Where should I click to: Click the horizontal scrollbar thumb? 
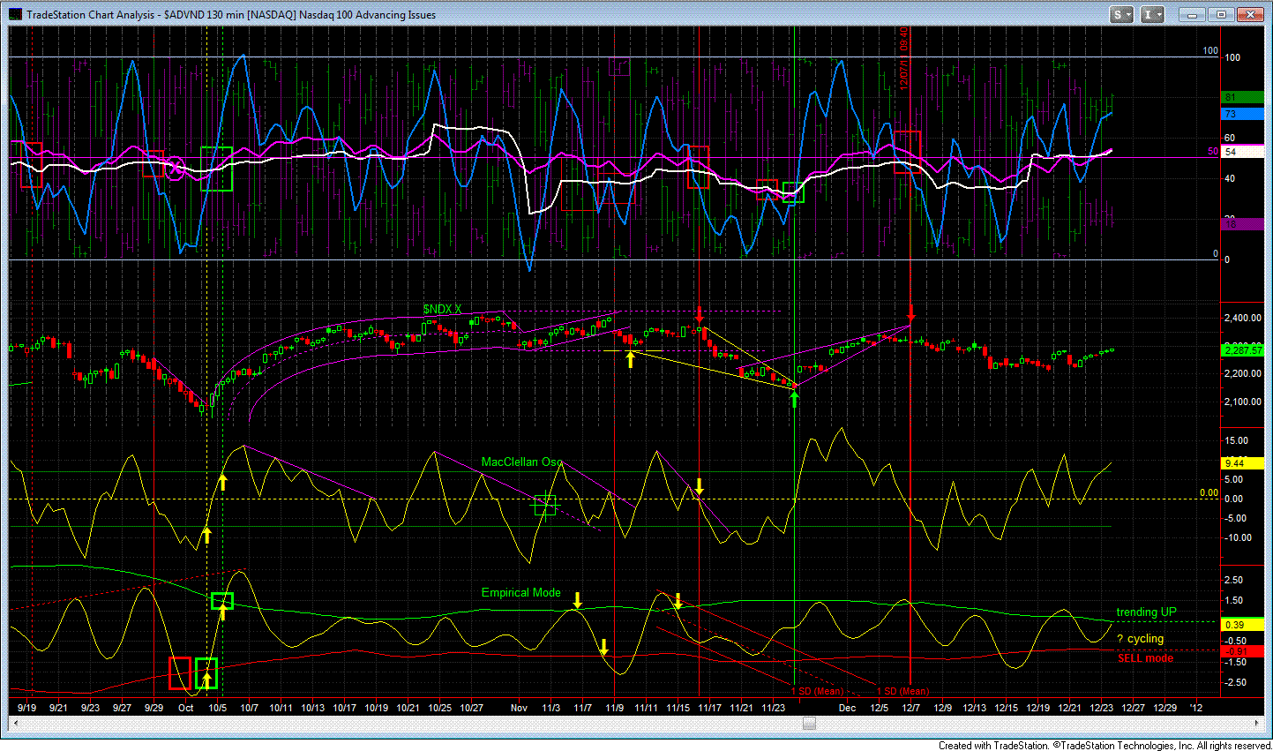[809, 724]
